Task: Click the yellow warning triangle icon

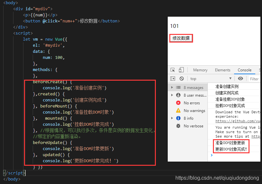Action: click(x=178, y=110)
